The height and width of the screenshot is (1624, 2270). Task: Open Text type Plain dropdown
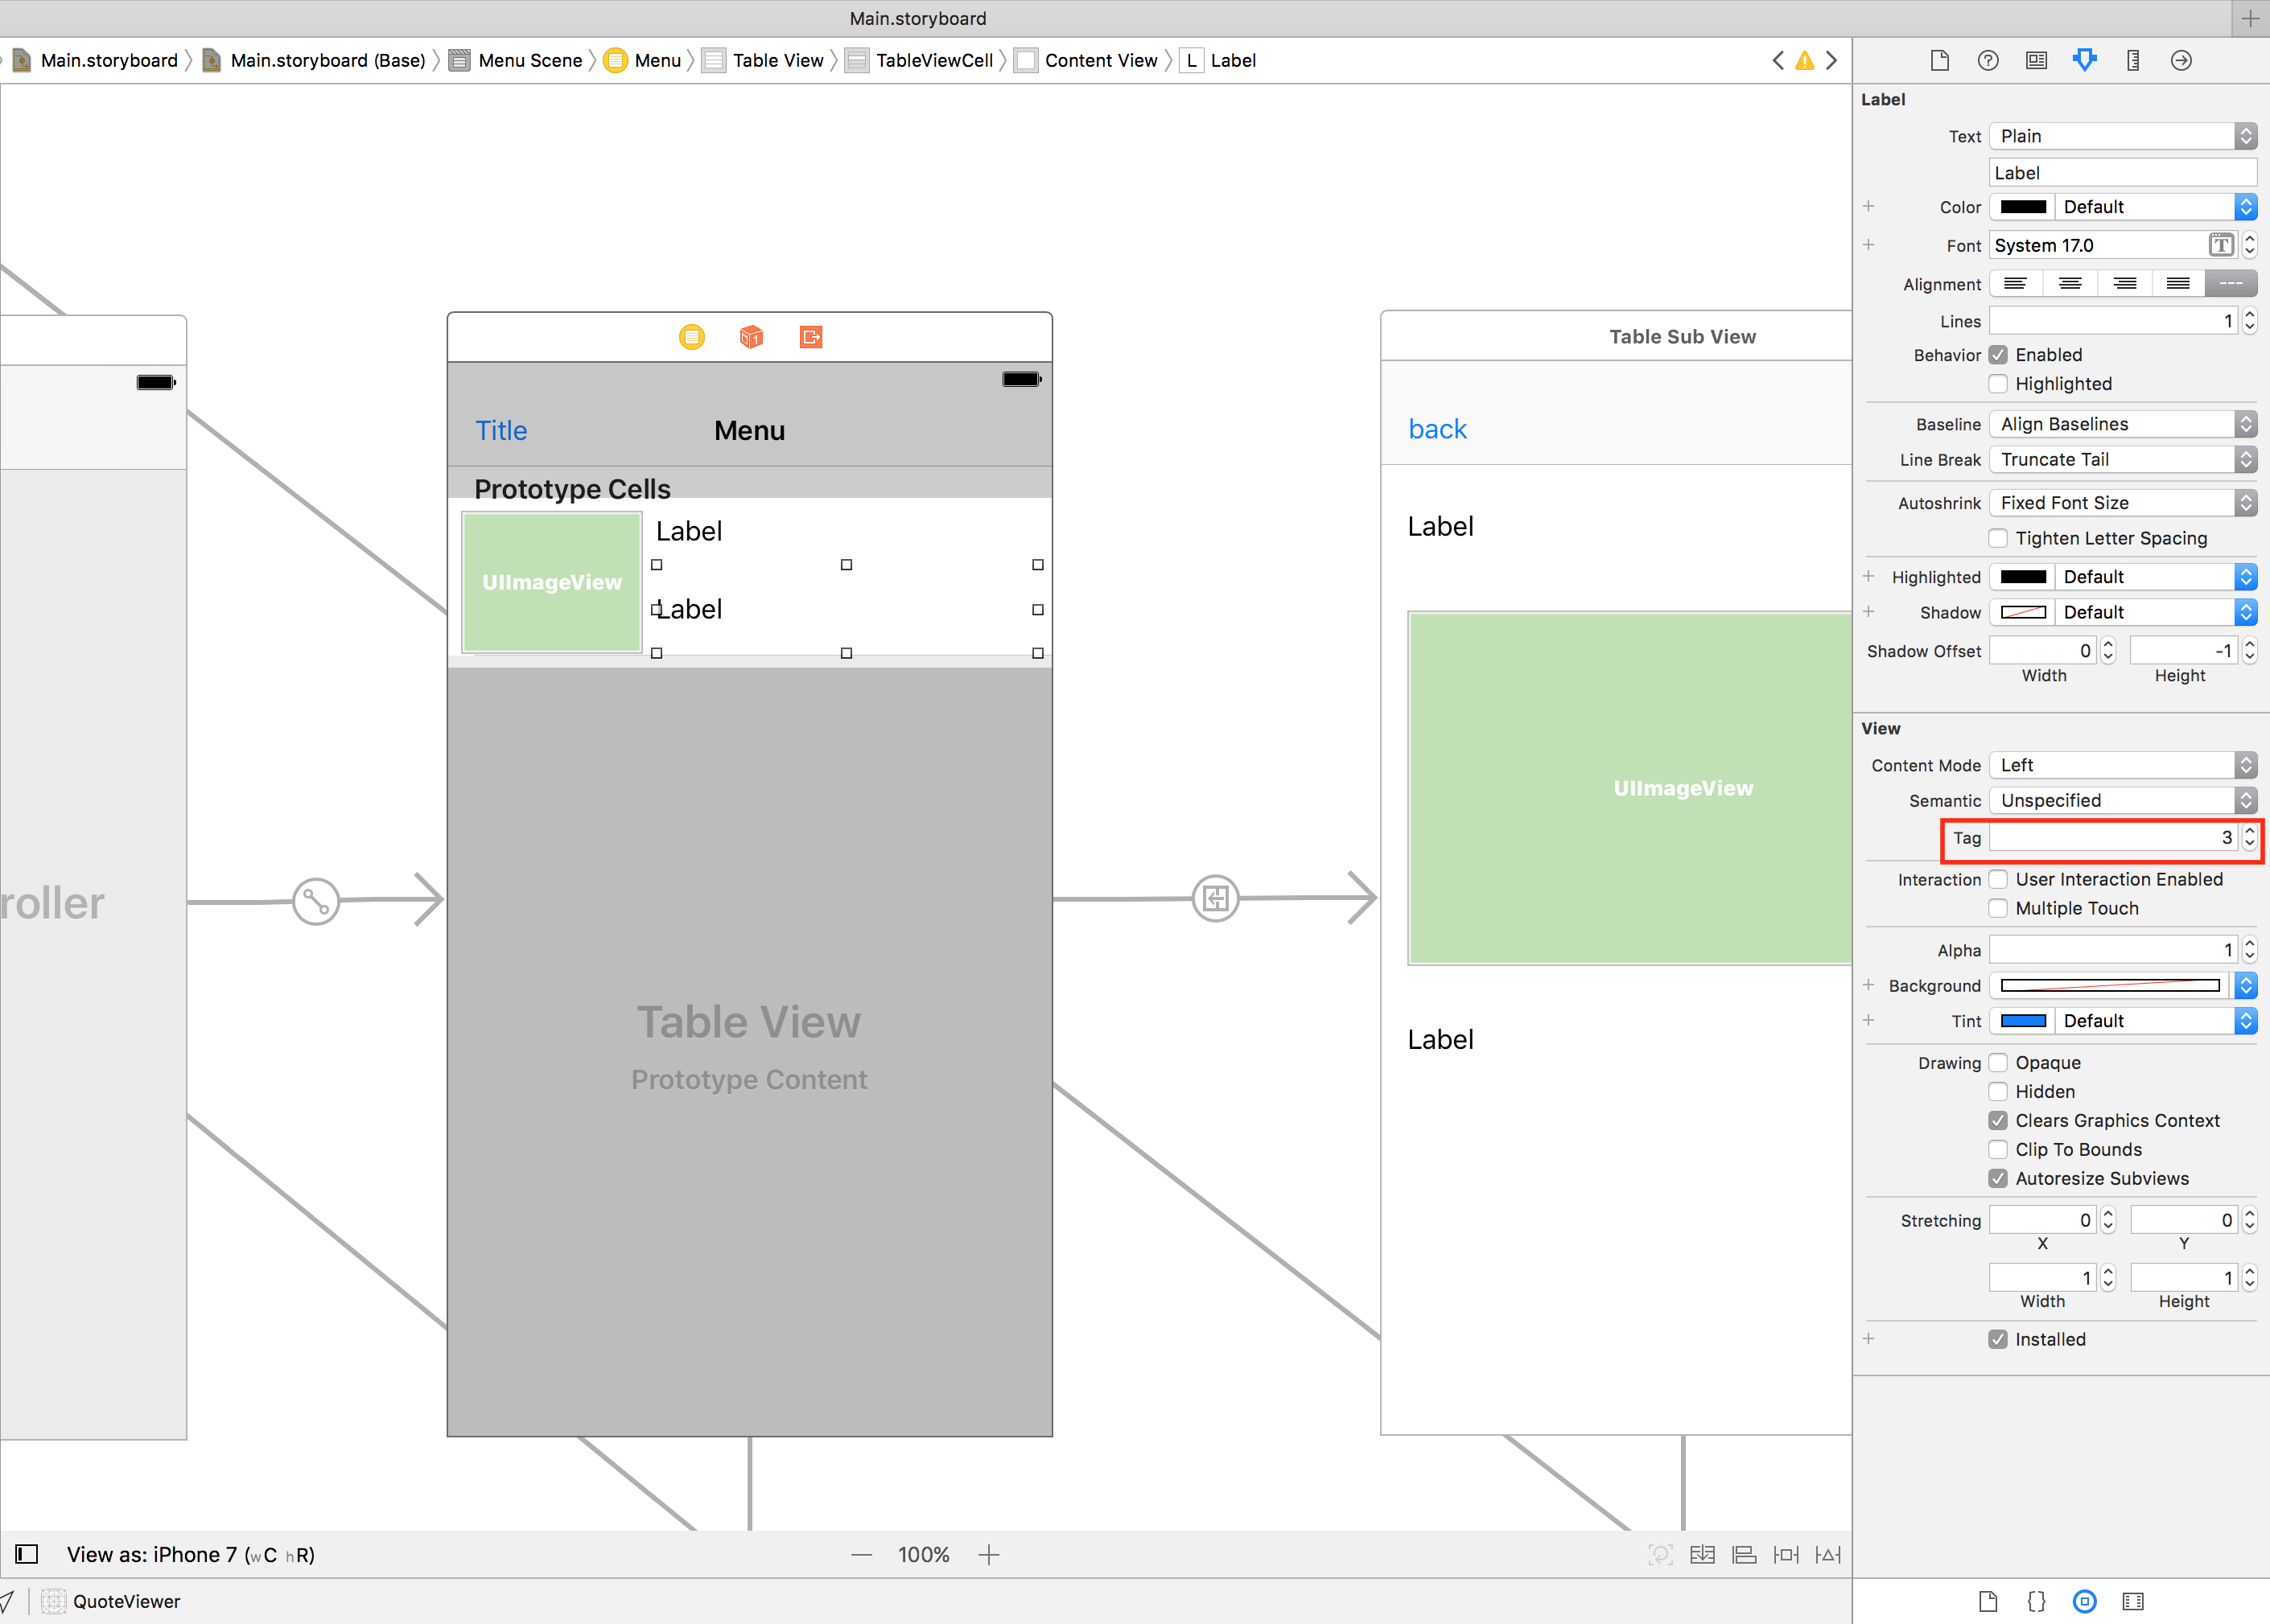click(x=2122, y=136)
